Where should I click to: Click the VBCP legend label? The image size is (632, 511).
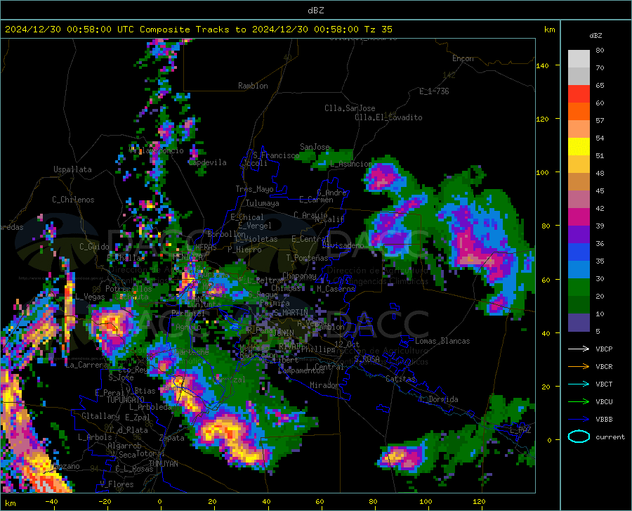point(604,349)
